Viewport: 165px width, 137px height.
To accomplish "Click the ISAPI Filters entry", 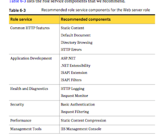I will click(71, 80).
